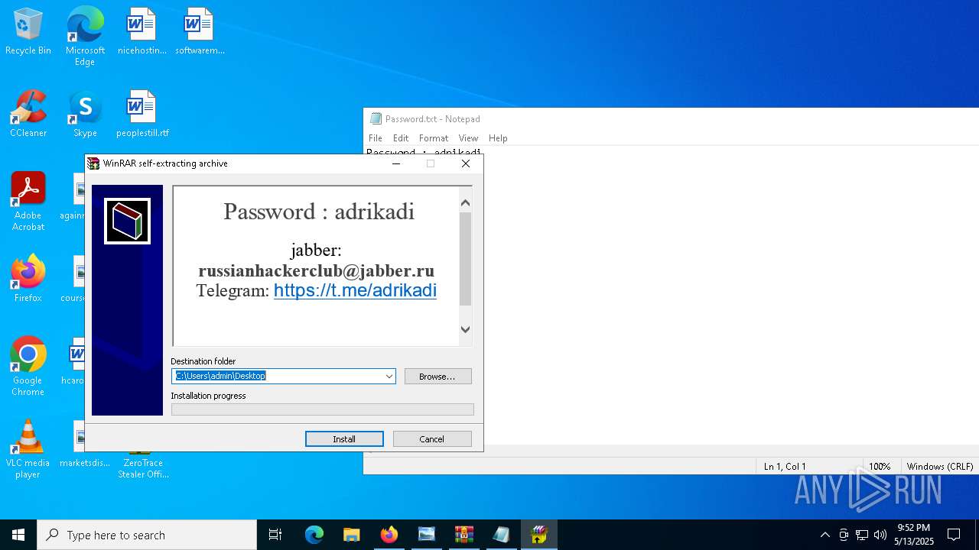
Task: Click the WinRAR archive logo image
Action: 127,221
